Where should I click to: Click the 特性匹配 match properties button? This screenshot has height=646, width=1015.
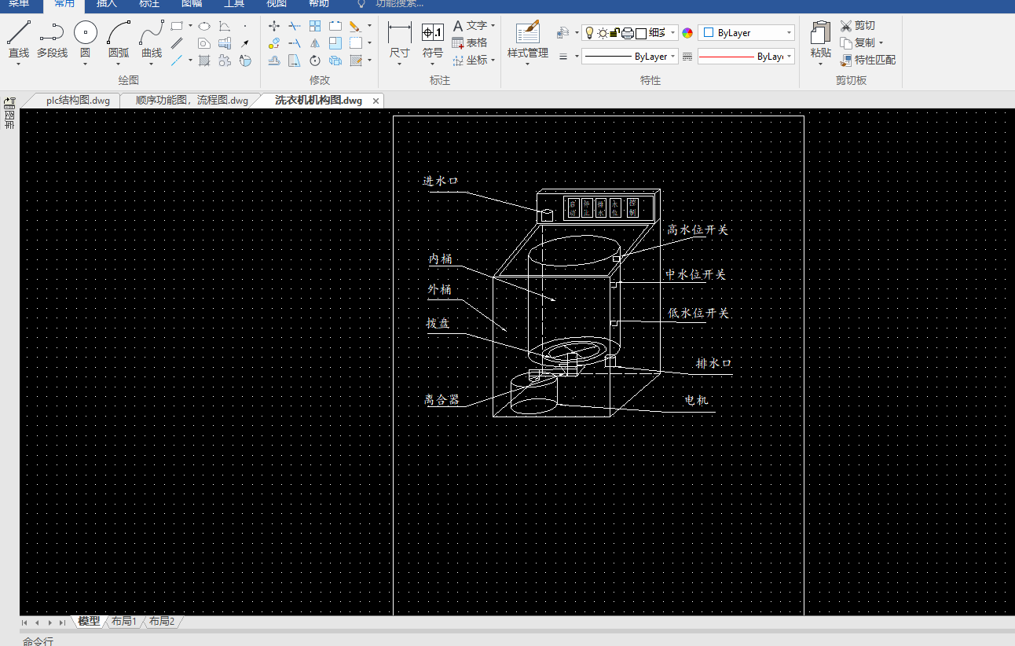click(867, 60)
